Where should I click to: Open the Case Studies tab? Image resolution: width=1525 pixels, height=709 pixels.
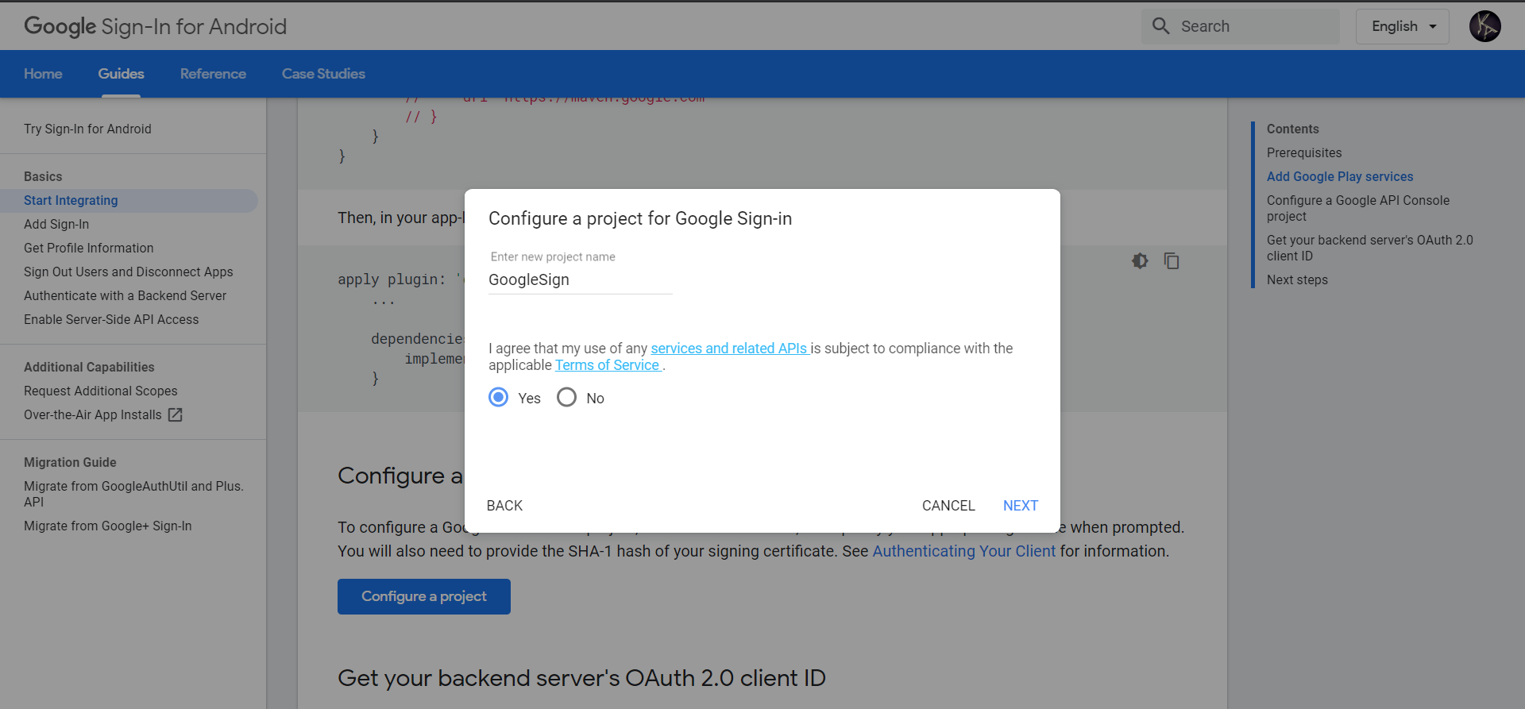click(x=323, y=74)
